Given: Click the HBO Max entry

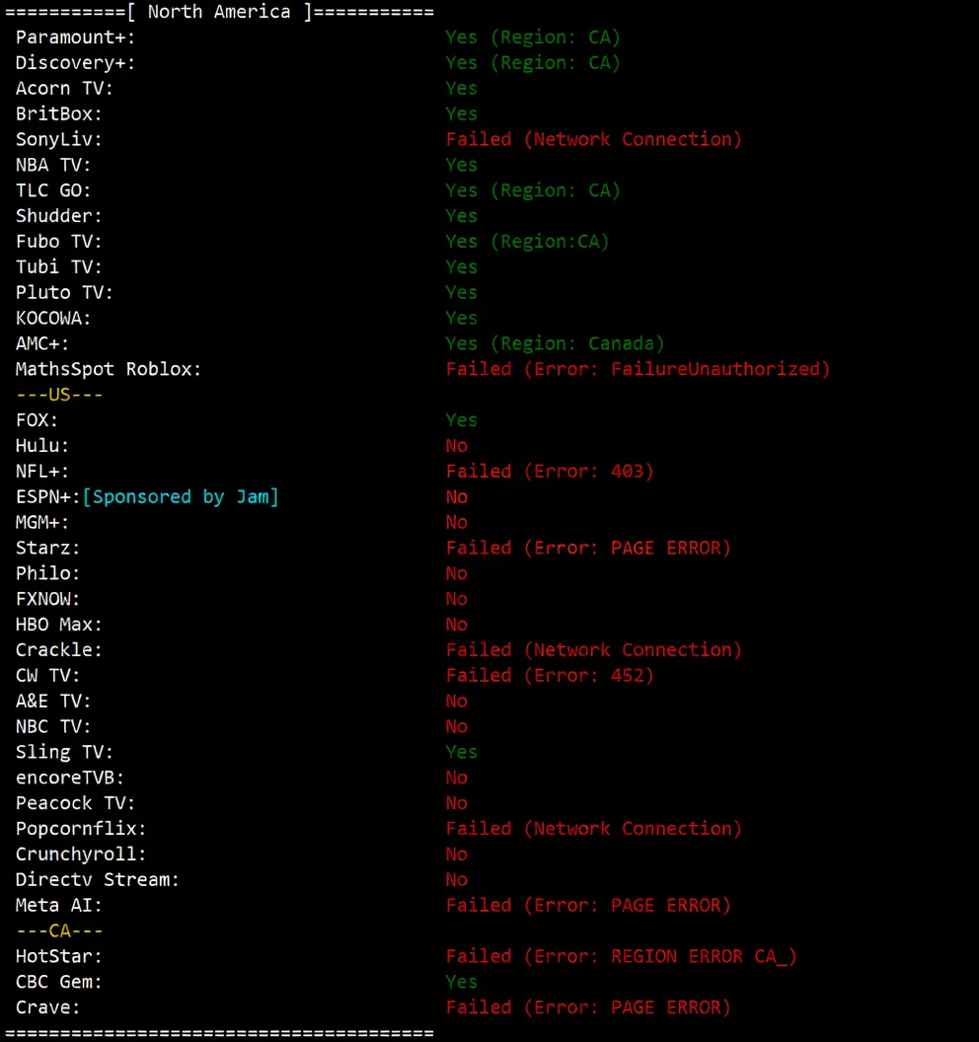Looking at the screenshot, I should point(57,624).
